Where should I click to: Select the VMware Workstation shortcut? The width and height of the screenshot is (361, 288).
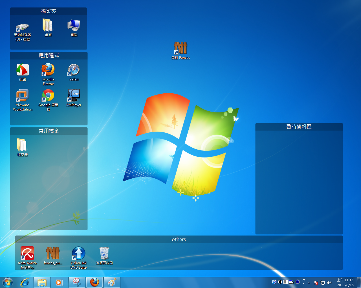click(23, 100)
